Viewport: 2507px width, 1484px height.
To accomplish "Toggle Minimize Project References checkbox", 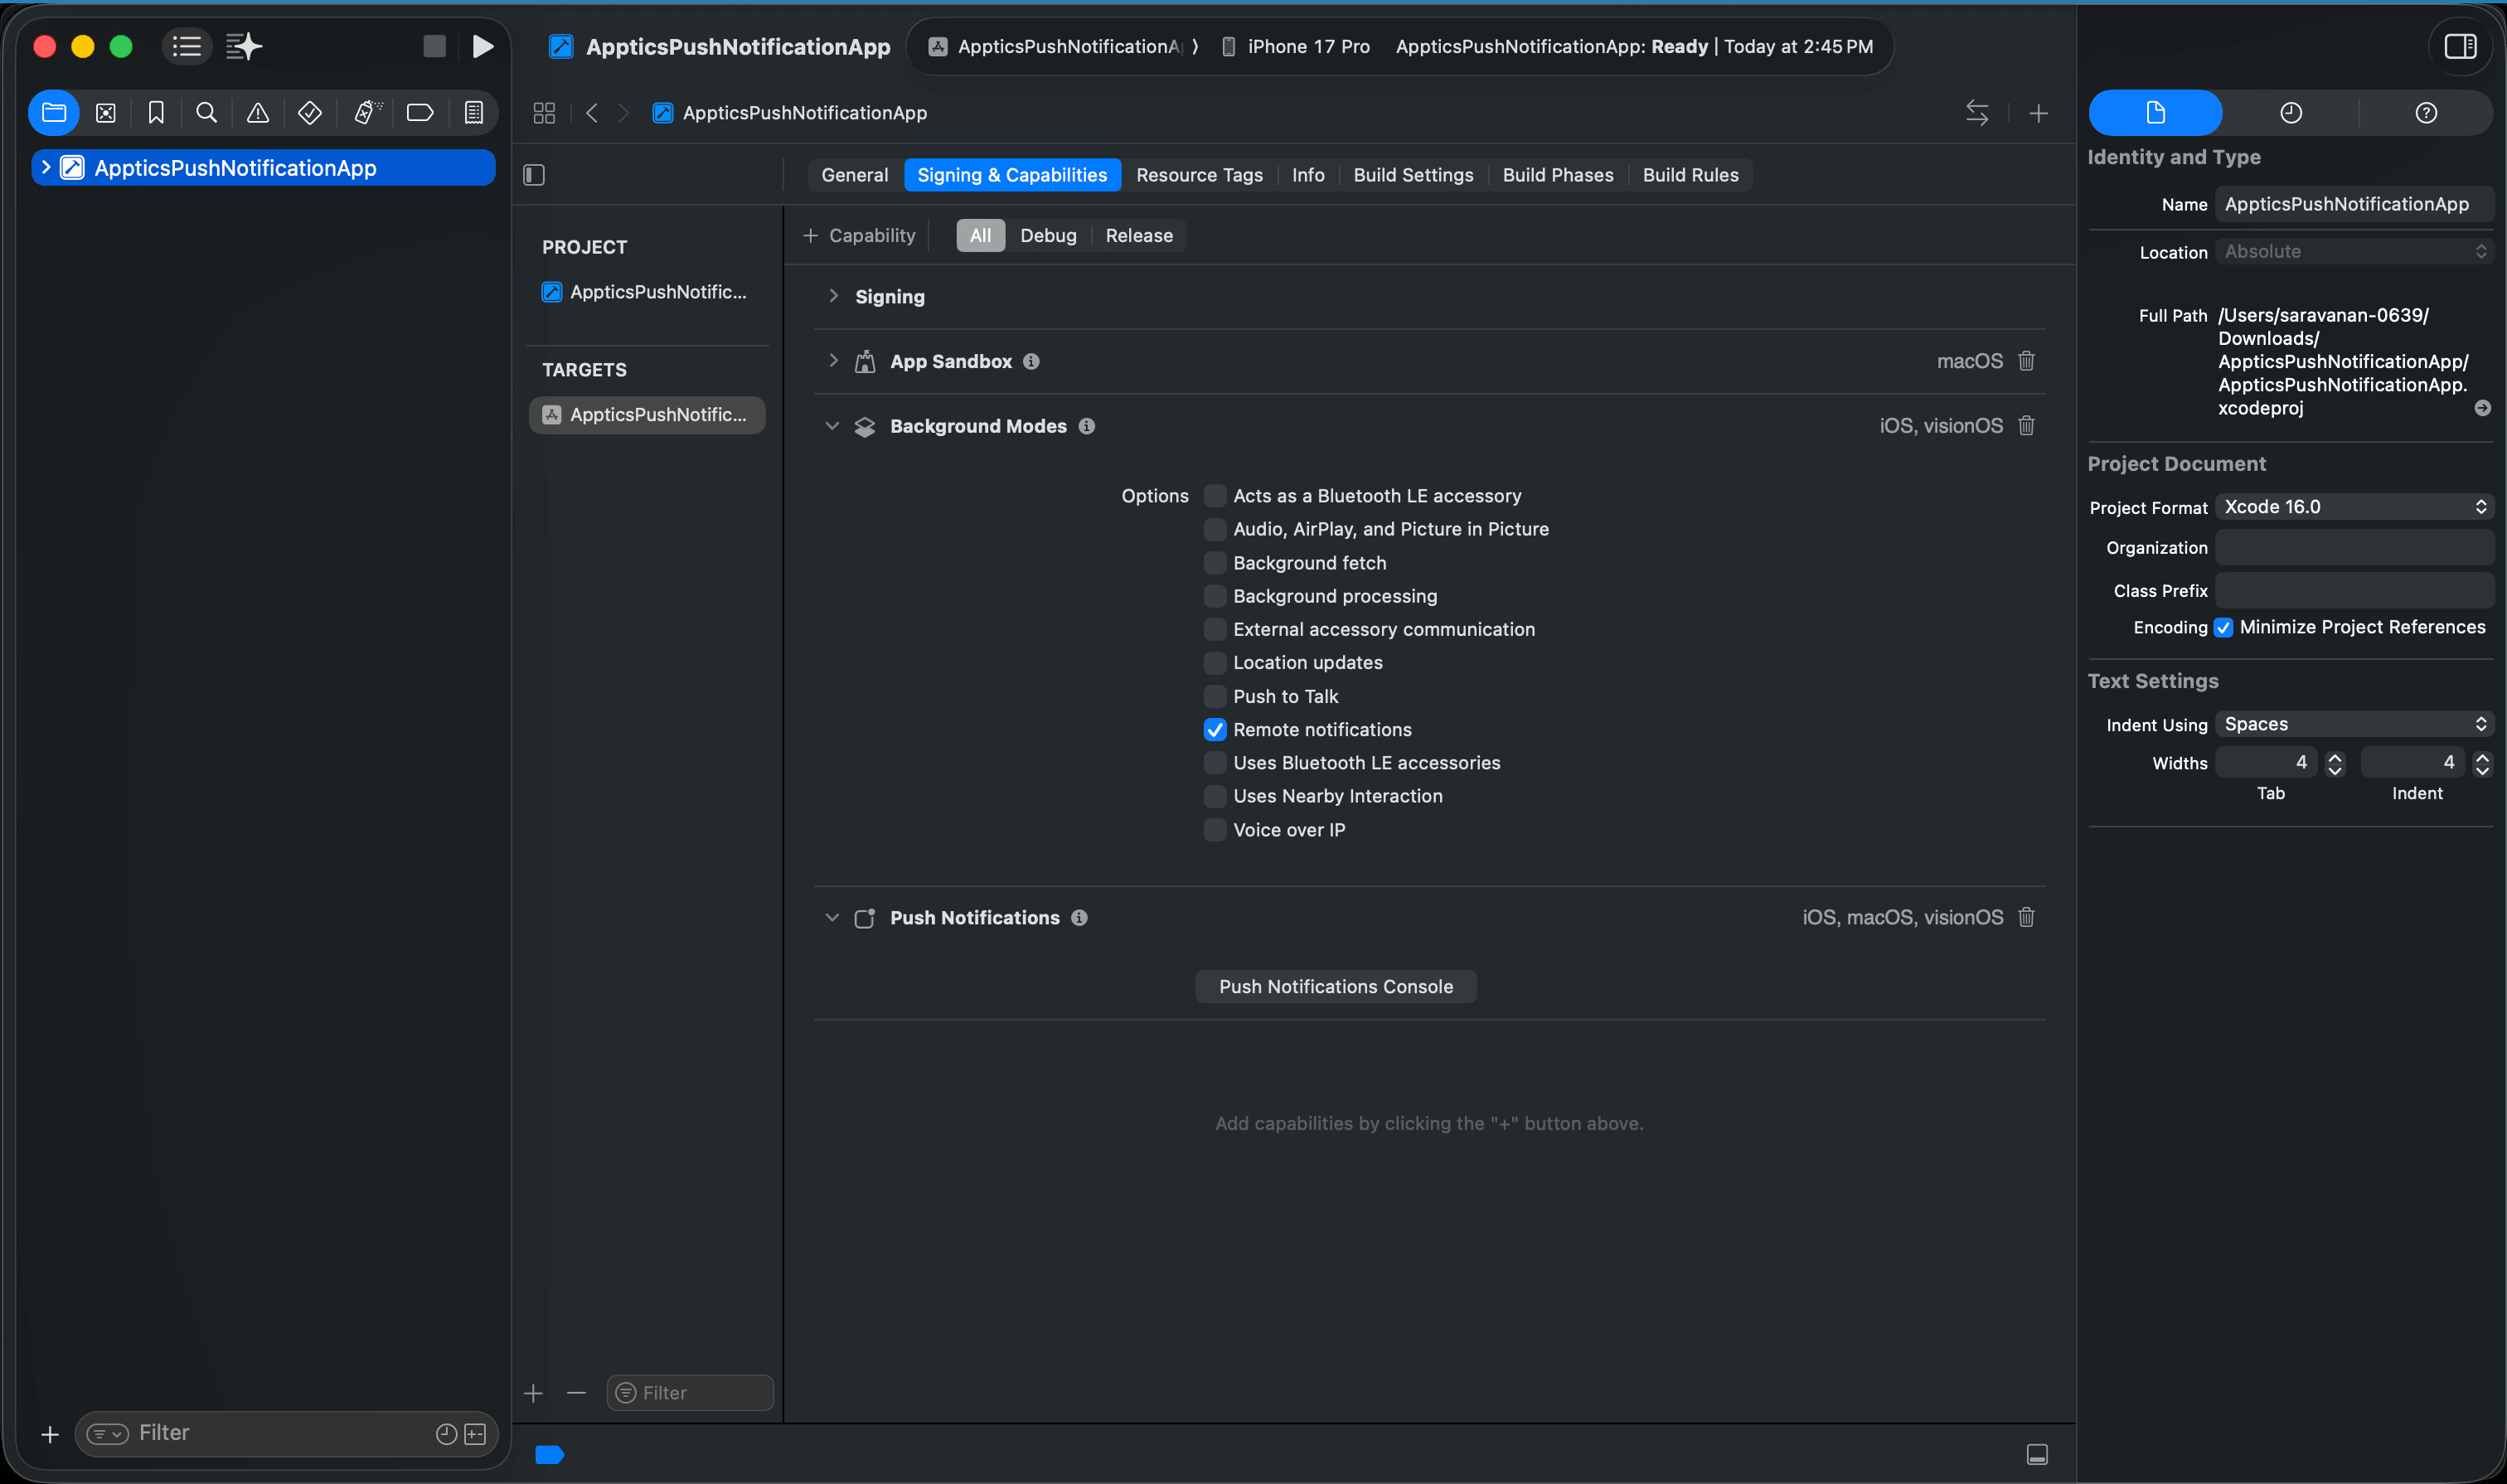I will click(x=2223, y=628).
